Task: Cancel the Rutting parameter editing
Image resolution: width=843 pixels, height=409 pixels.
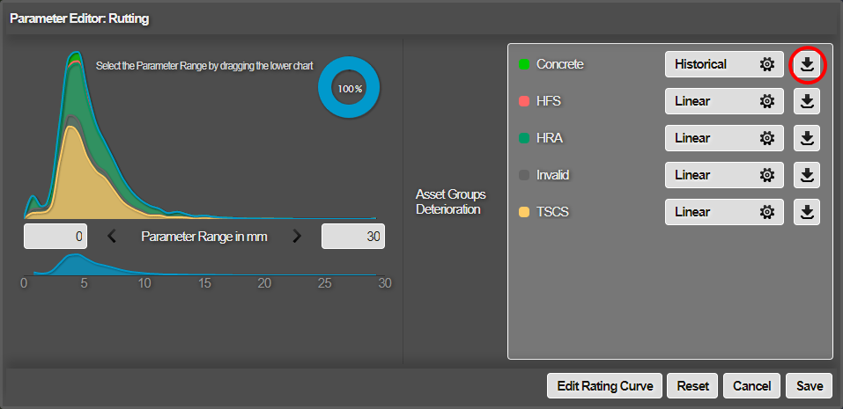Action: tap(751, 385)
